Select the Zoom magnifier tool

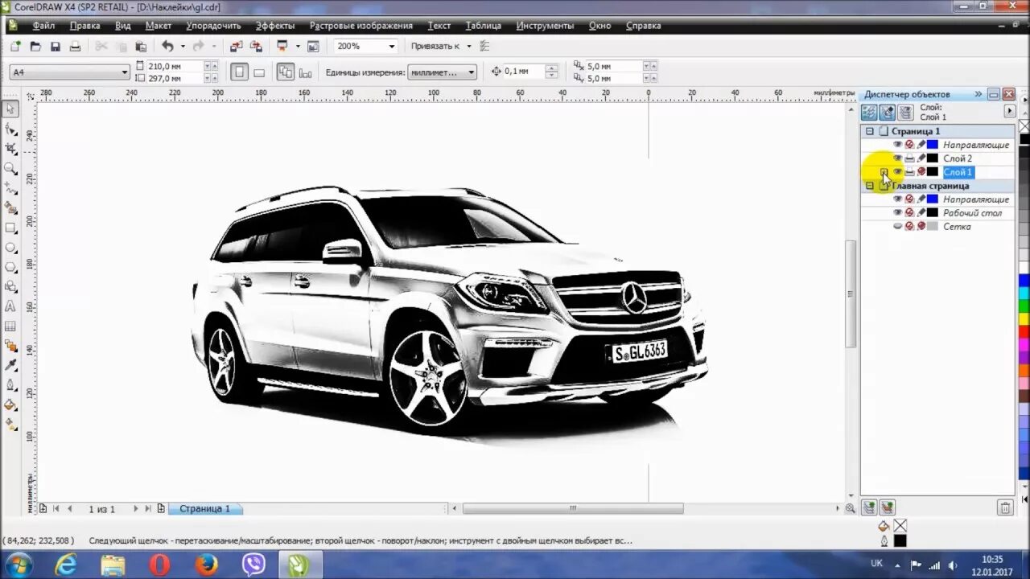(10, 169)
